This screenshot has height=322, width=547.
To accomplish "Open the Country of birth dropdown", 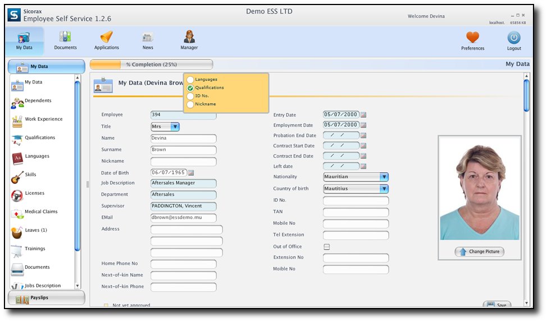I will click(x=384, y=188).
